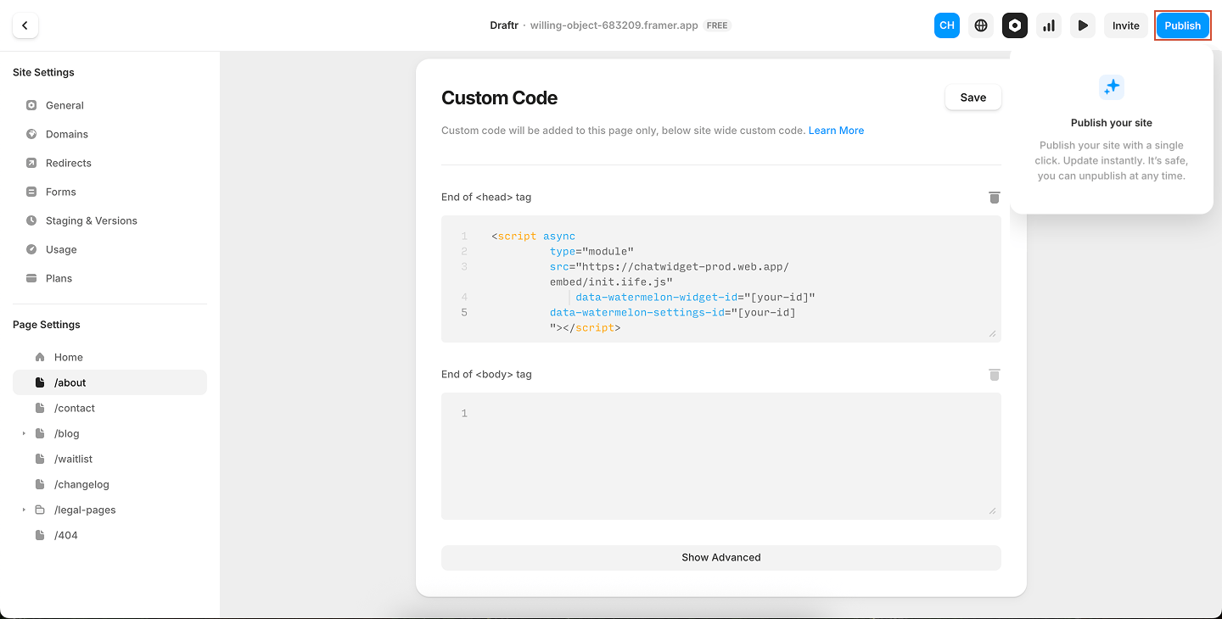Delete the End of body tag code

tap(995, 374)
